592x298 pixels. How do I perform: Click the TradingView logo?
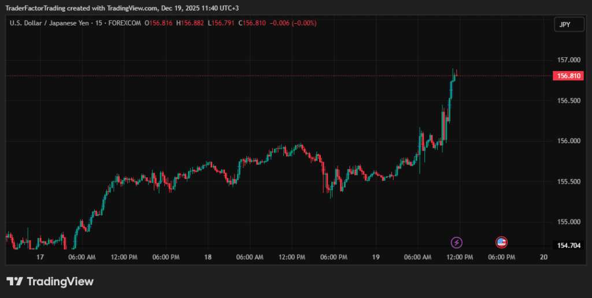(50, 281)
